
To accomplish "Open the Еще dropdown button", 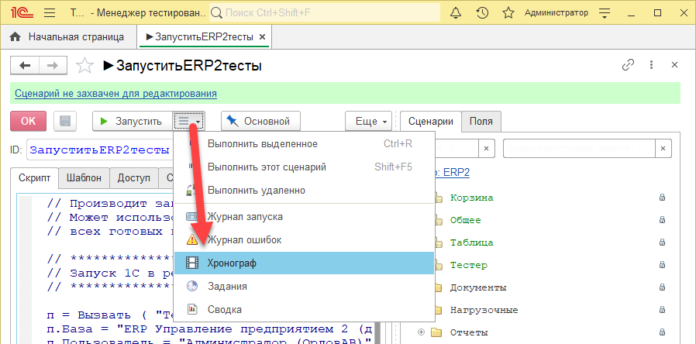I will [x=368, y=121].
